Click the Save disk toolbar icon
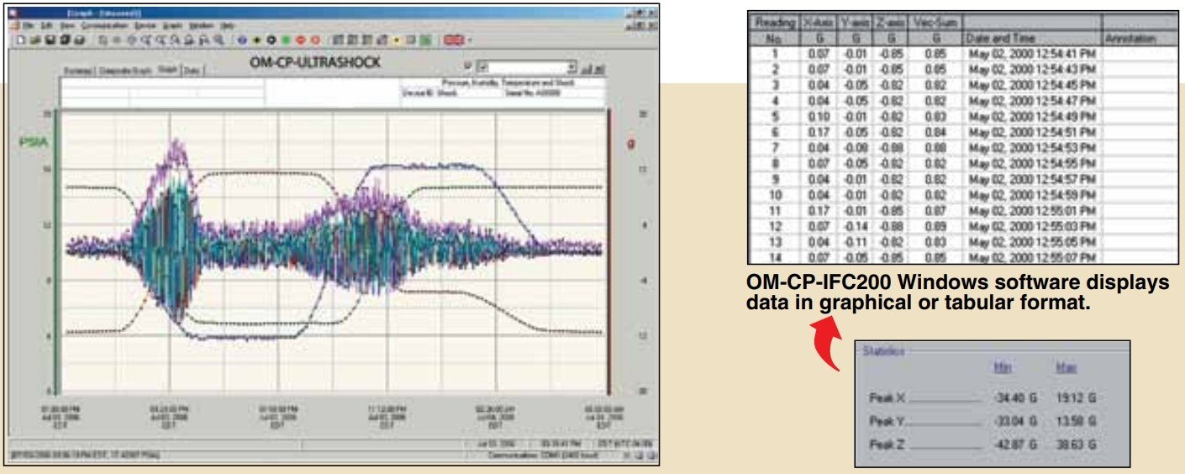The image size is (1185, 474). (50, 40)
